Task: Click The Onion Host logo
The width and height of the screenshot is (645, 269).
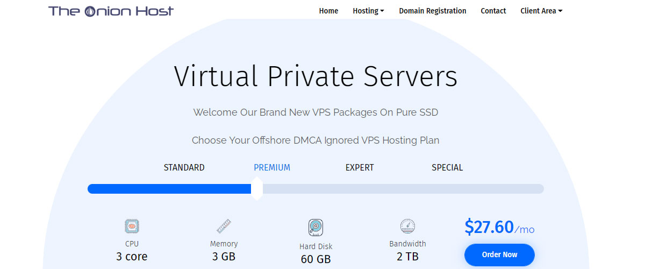Action: click(111, 10)
